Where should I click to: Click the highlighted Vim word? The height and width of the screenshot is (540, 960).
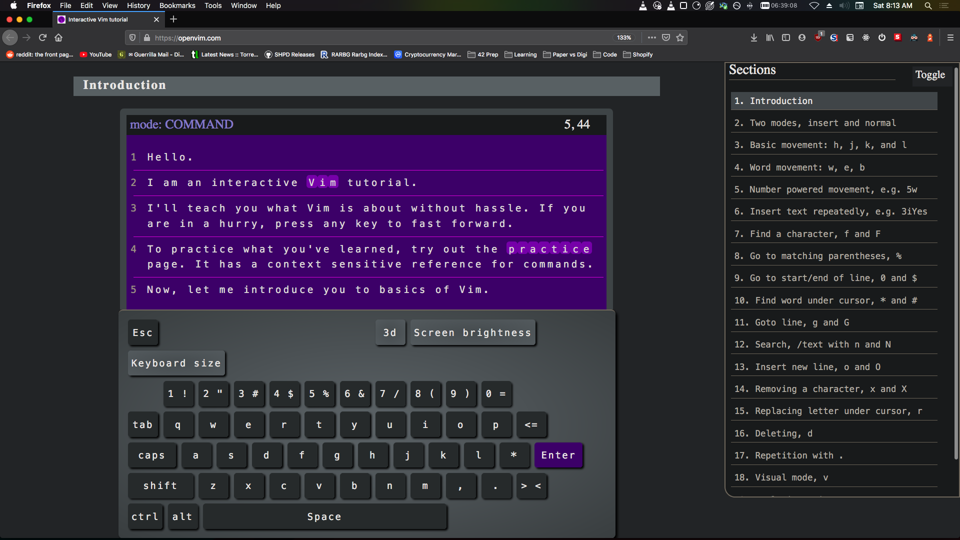point(322,182)
